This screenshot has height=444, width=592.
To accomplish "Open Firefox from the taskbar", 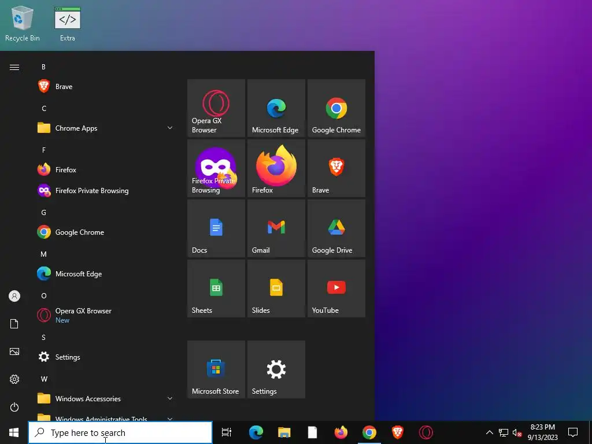I will [x=341, y=432].
